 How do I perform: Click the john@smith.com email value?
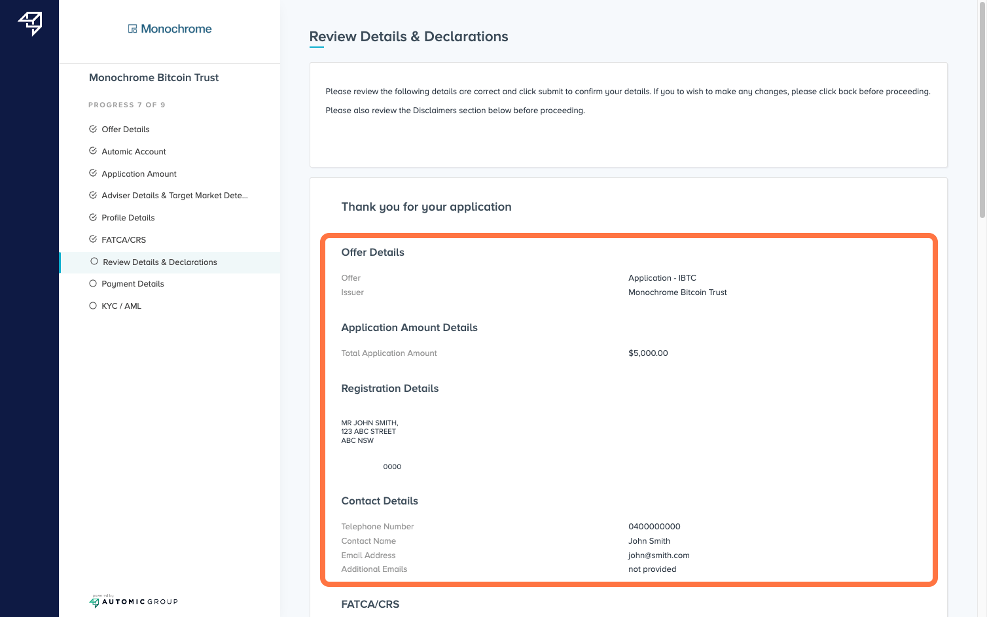[659, 555]
